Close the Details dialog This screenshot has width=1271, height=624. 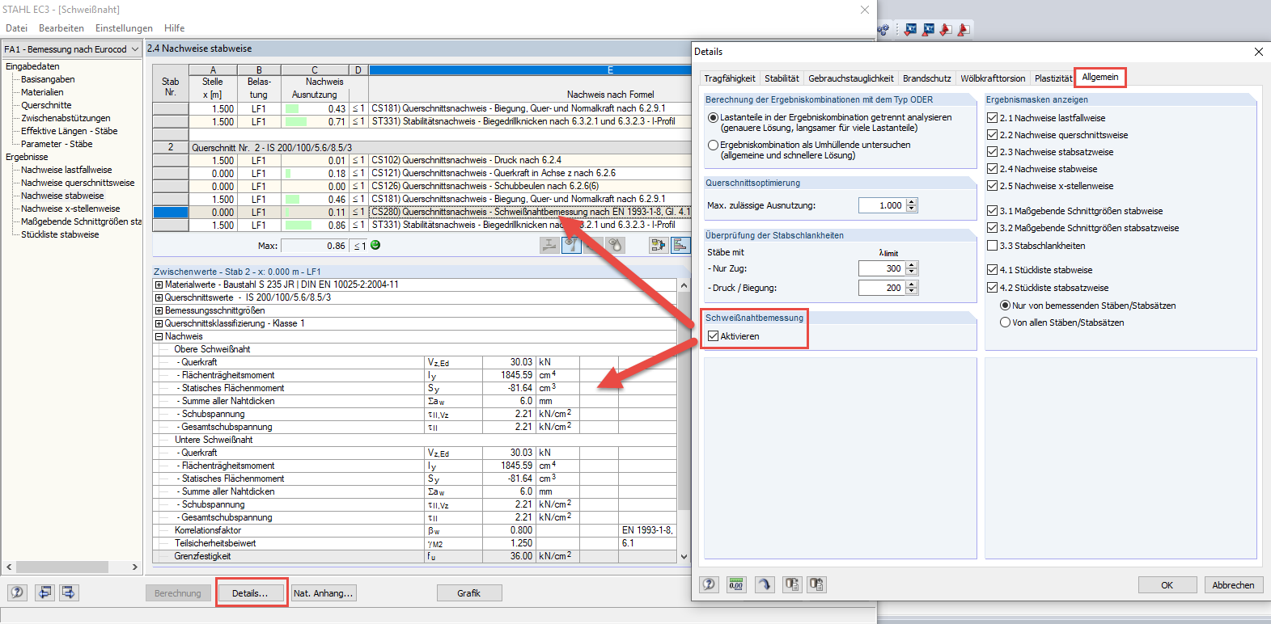pyautogui.click(x=1258, y=52)
